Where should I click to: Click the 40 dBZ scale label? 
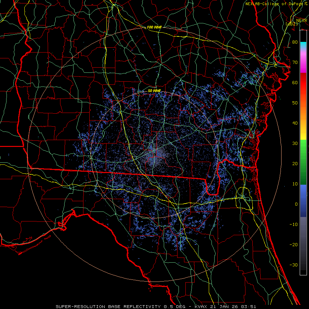[x=295, y=123]
